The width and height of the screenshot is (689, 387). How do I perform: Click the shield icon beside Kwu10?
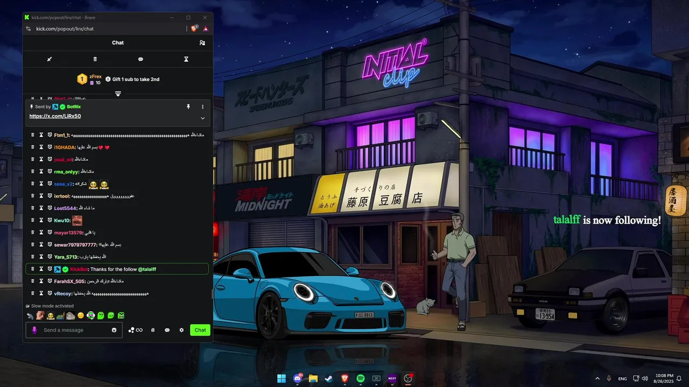coord(50,220)
